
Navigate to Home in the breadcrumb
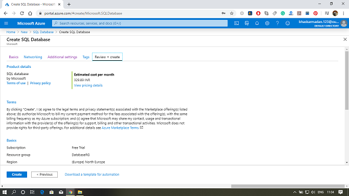point(11,32)
